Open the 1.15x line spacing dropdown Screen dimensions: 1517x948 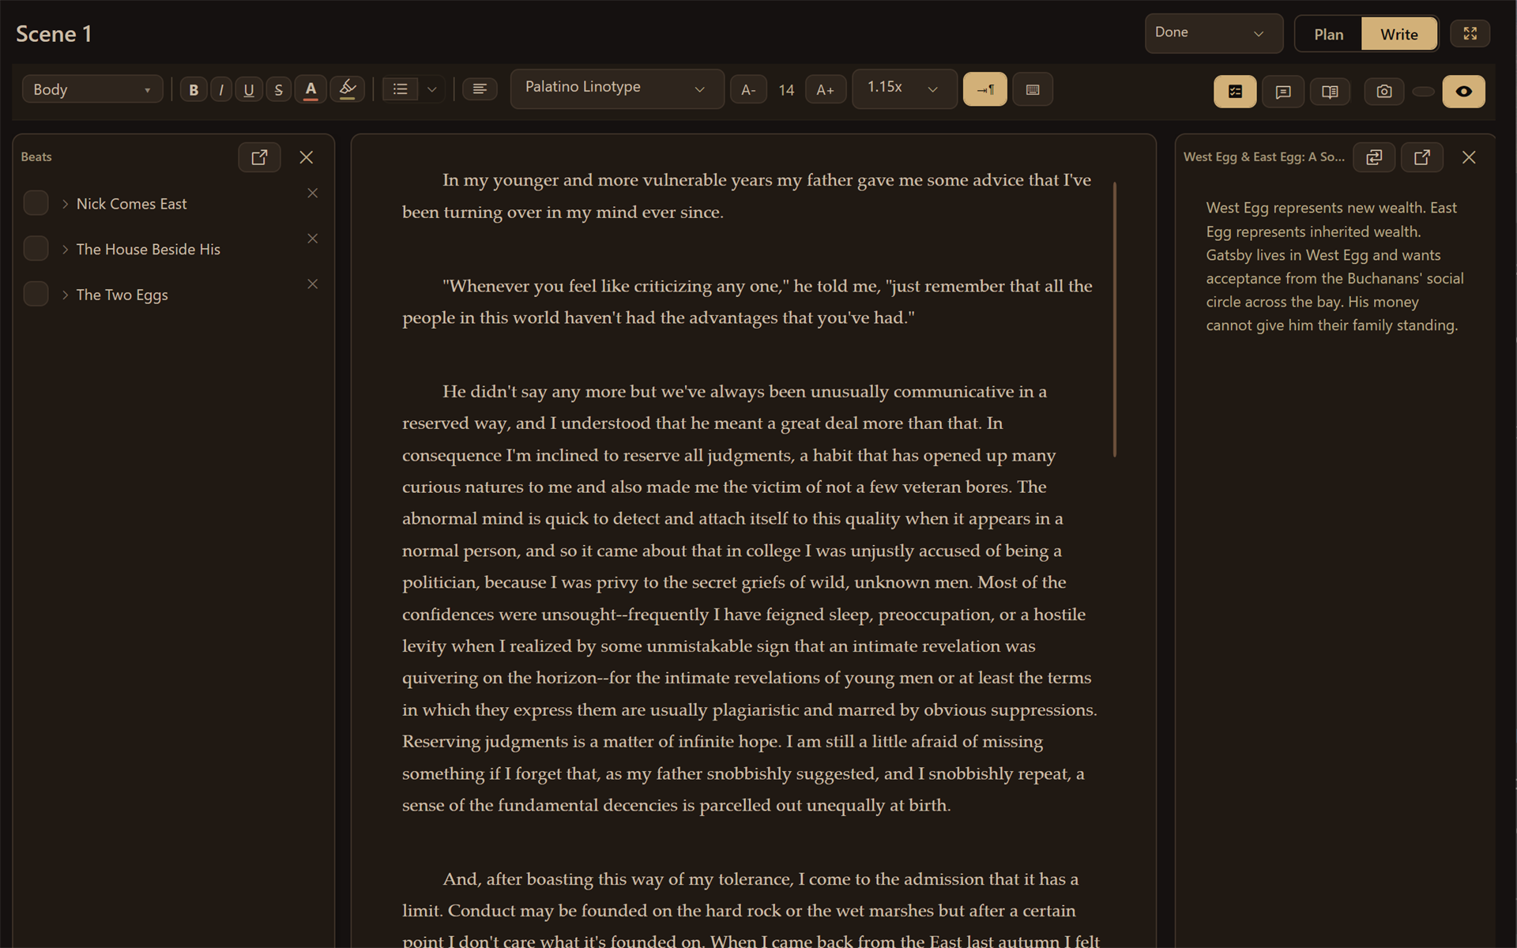click(x=904, y=88)
